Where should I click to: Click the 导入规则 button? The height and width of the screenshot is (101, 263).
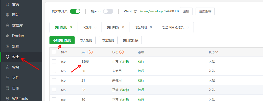pyautogui.click(x=86, y=40)
